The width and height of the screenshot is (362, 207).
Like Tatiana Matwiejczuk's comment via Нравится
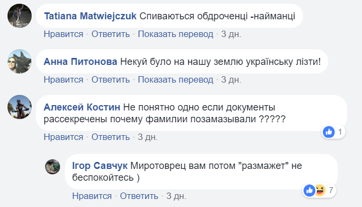tap(63, 34)
